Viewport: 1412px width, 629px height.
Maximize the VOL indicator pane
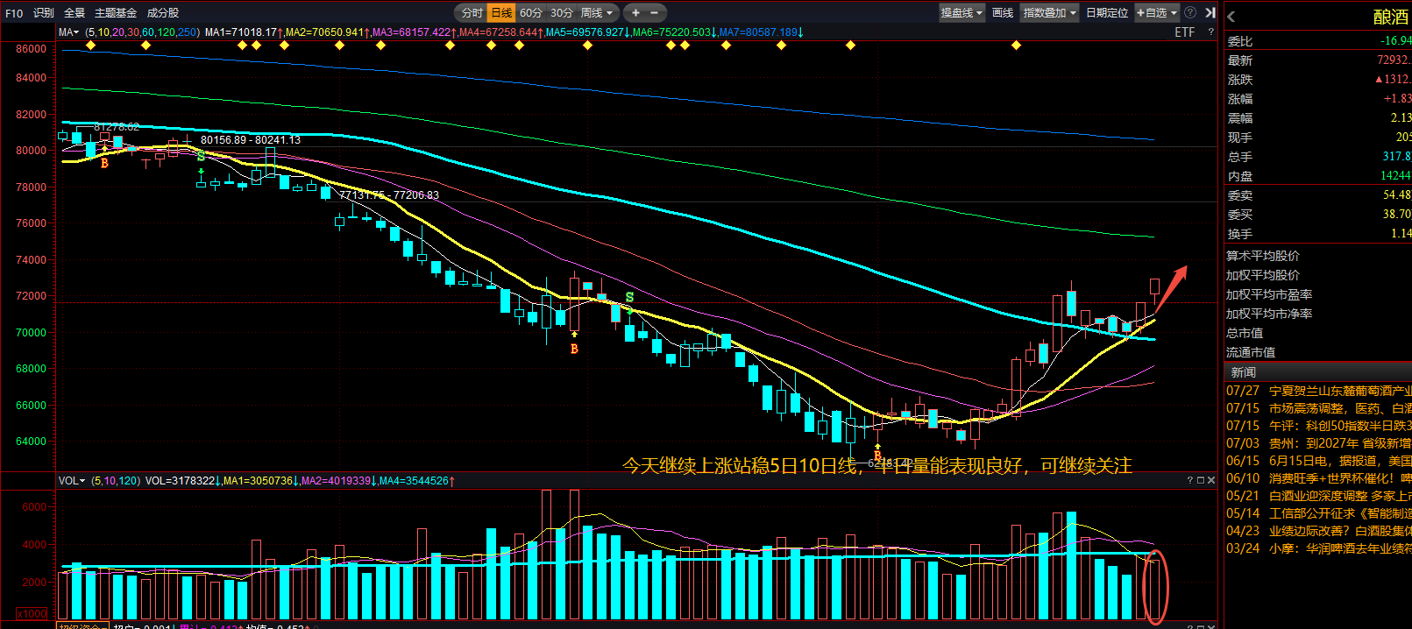coord(1201,480)
